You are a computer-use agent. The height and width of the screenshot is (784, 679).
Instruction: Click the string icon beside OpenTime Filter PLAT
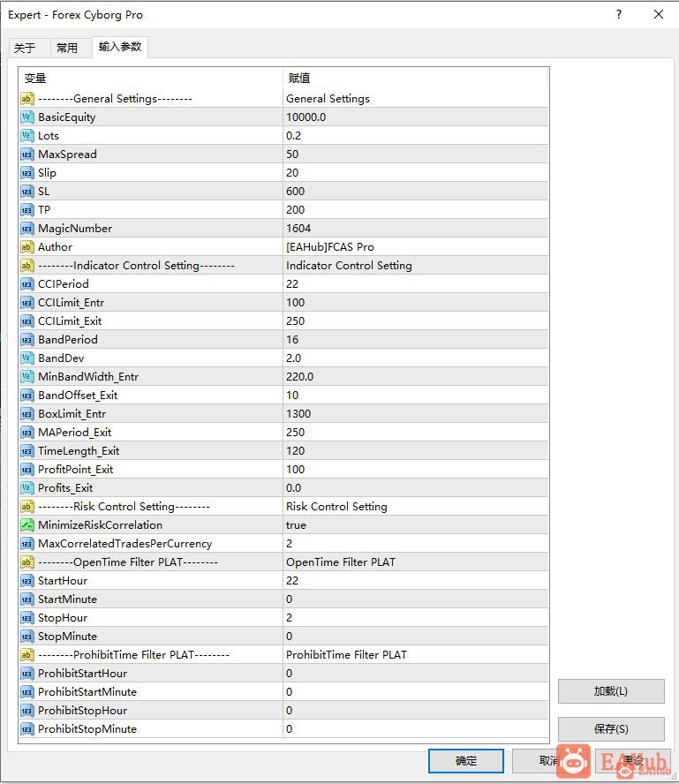coord(27,562)
